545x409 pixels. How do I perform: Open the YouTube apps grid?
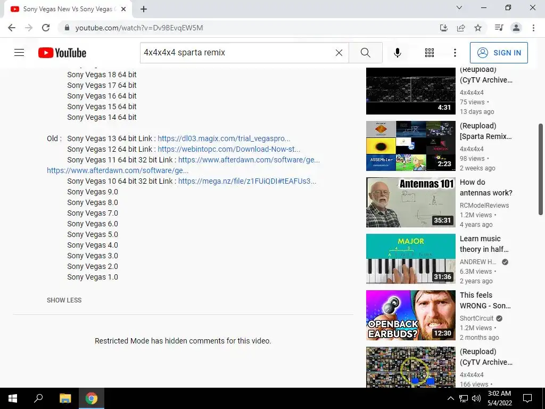430,53
